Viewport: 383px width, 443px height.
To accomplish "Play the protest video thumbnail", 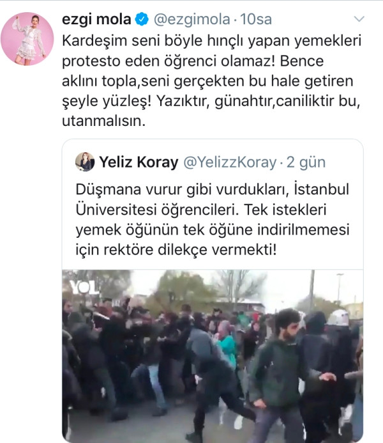I will pyautogui.click(x=213, y=356).
